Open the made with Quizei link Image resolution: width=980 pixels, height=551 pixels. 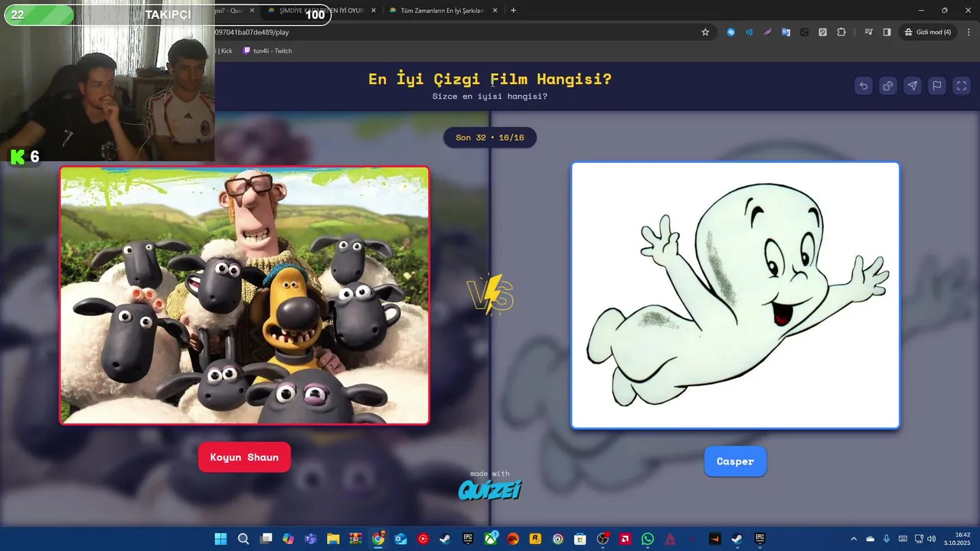click(490, 485)
